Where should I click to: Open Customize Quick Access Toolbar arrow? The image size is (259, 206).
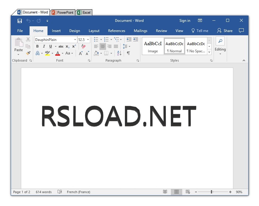coord(47,21)
